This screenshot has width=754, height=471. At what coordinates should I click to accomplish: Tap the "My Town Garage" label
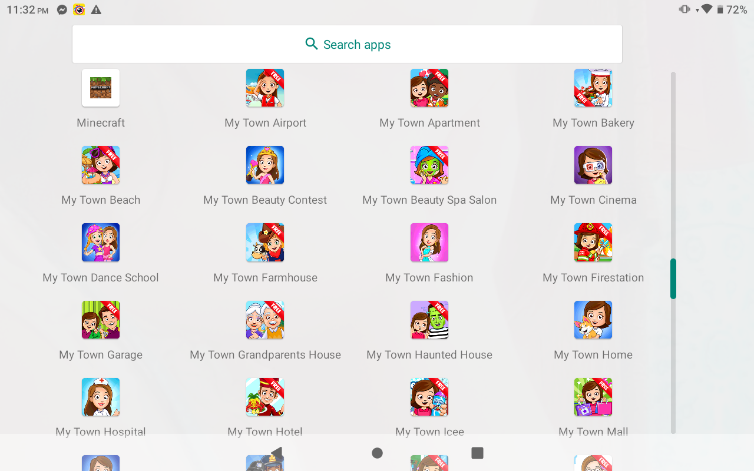tap(101, 355)
